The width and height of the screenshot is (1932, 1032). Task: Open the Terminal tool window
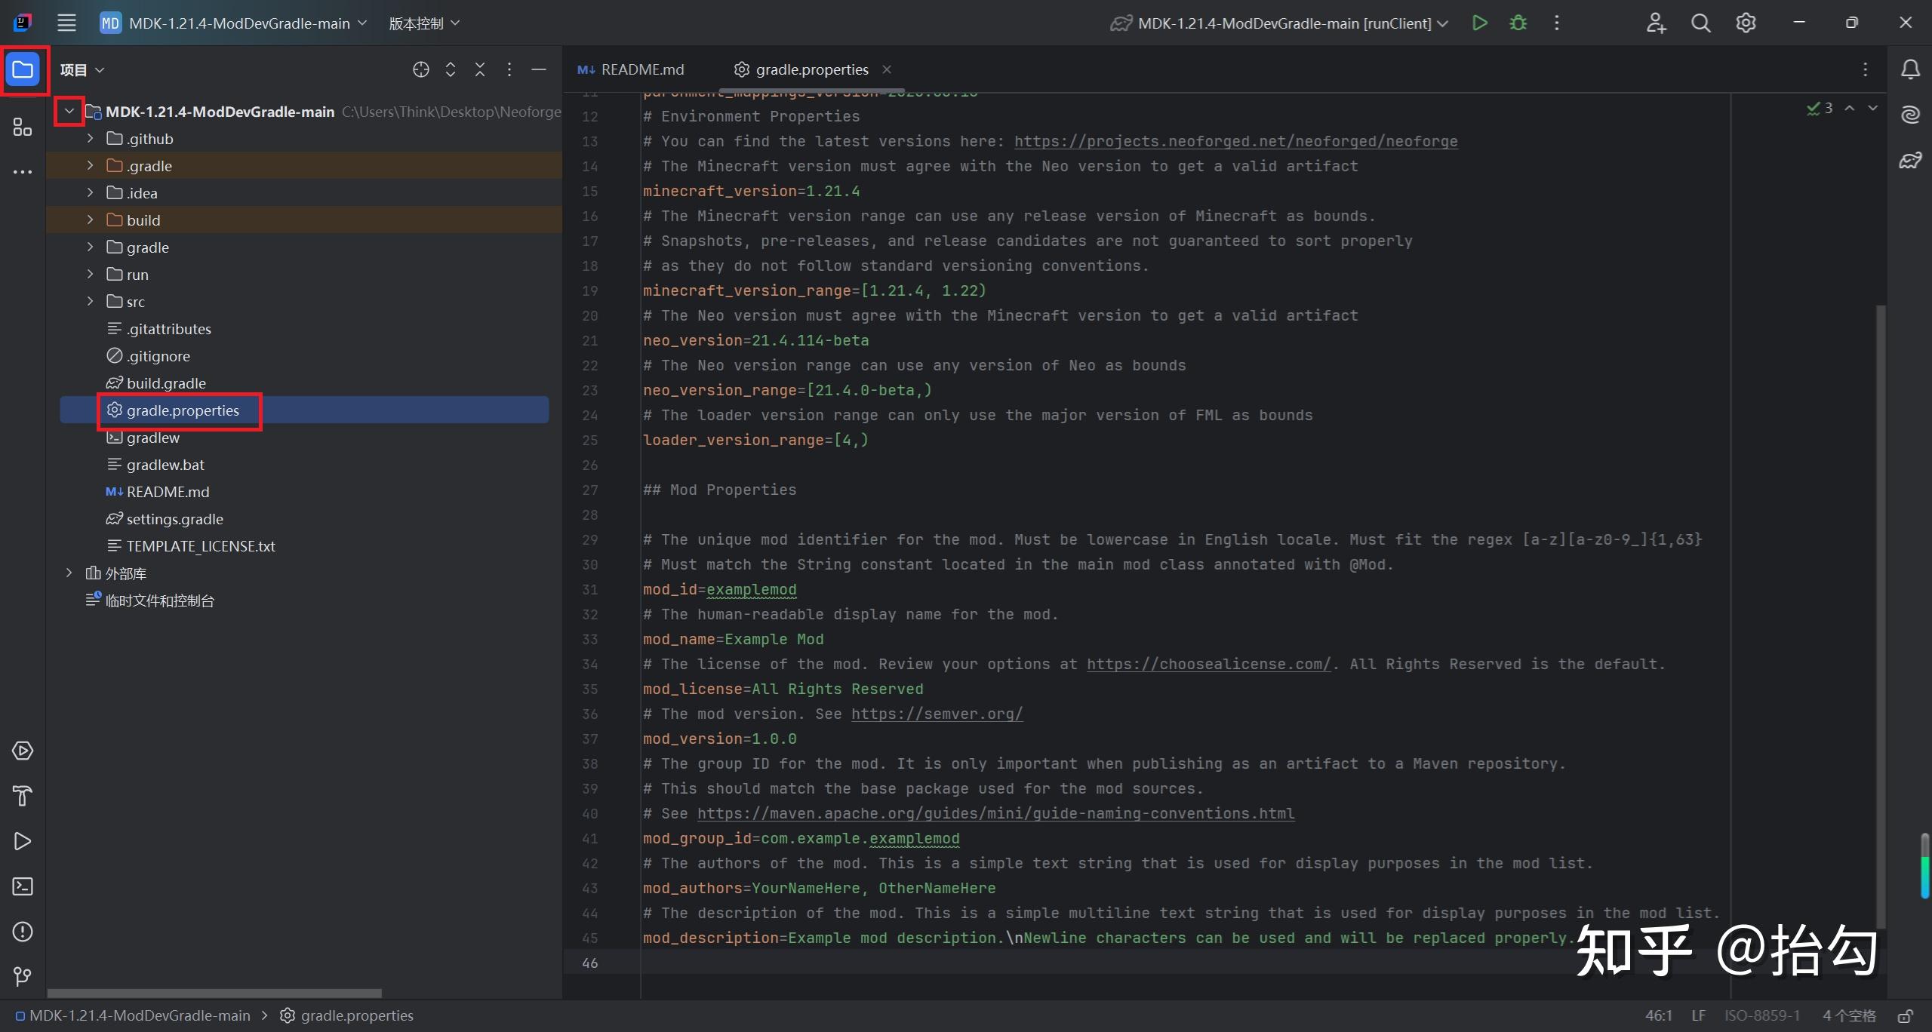coord(23,886)
